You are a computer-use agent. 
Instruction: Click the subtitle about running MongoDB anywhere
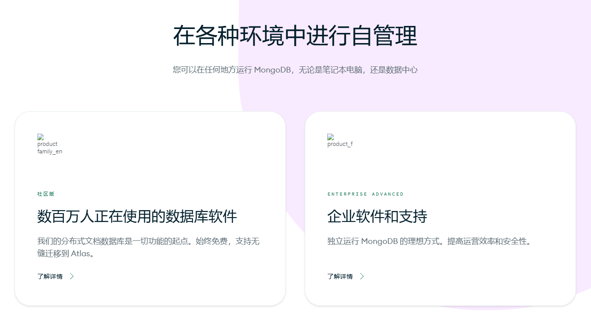point(295,69)
